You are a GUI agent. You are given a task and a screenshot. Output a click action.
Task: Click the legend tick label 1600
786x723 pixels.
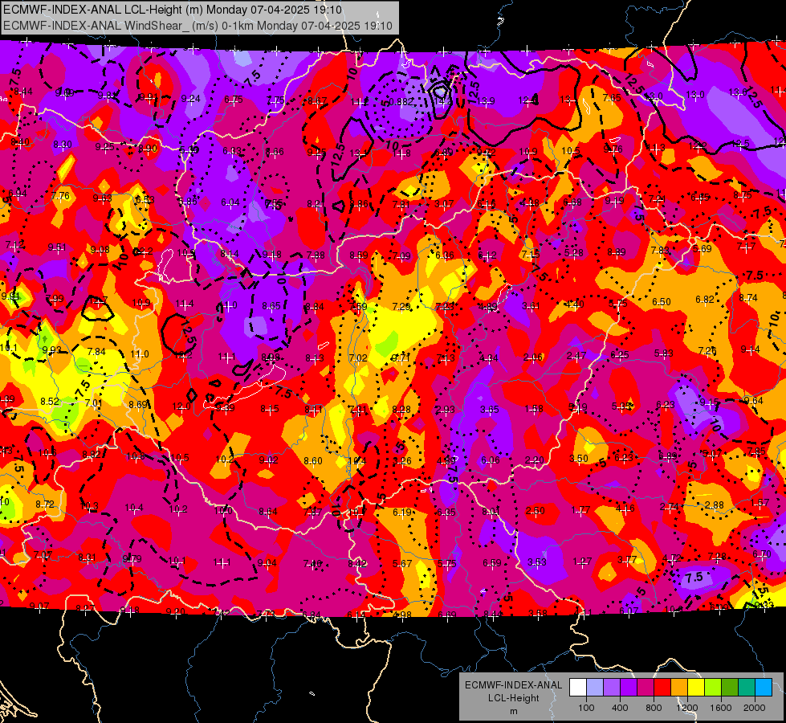pyautogui.click(x=721, y=708)
